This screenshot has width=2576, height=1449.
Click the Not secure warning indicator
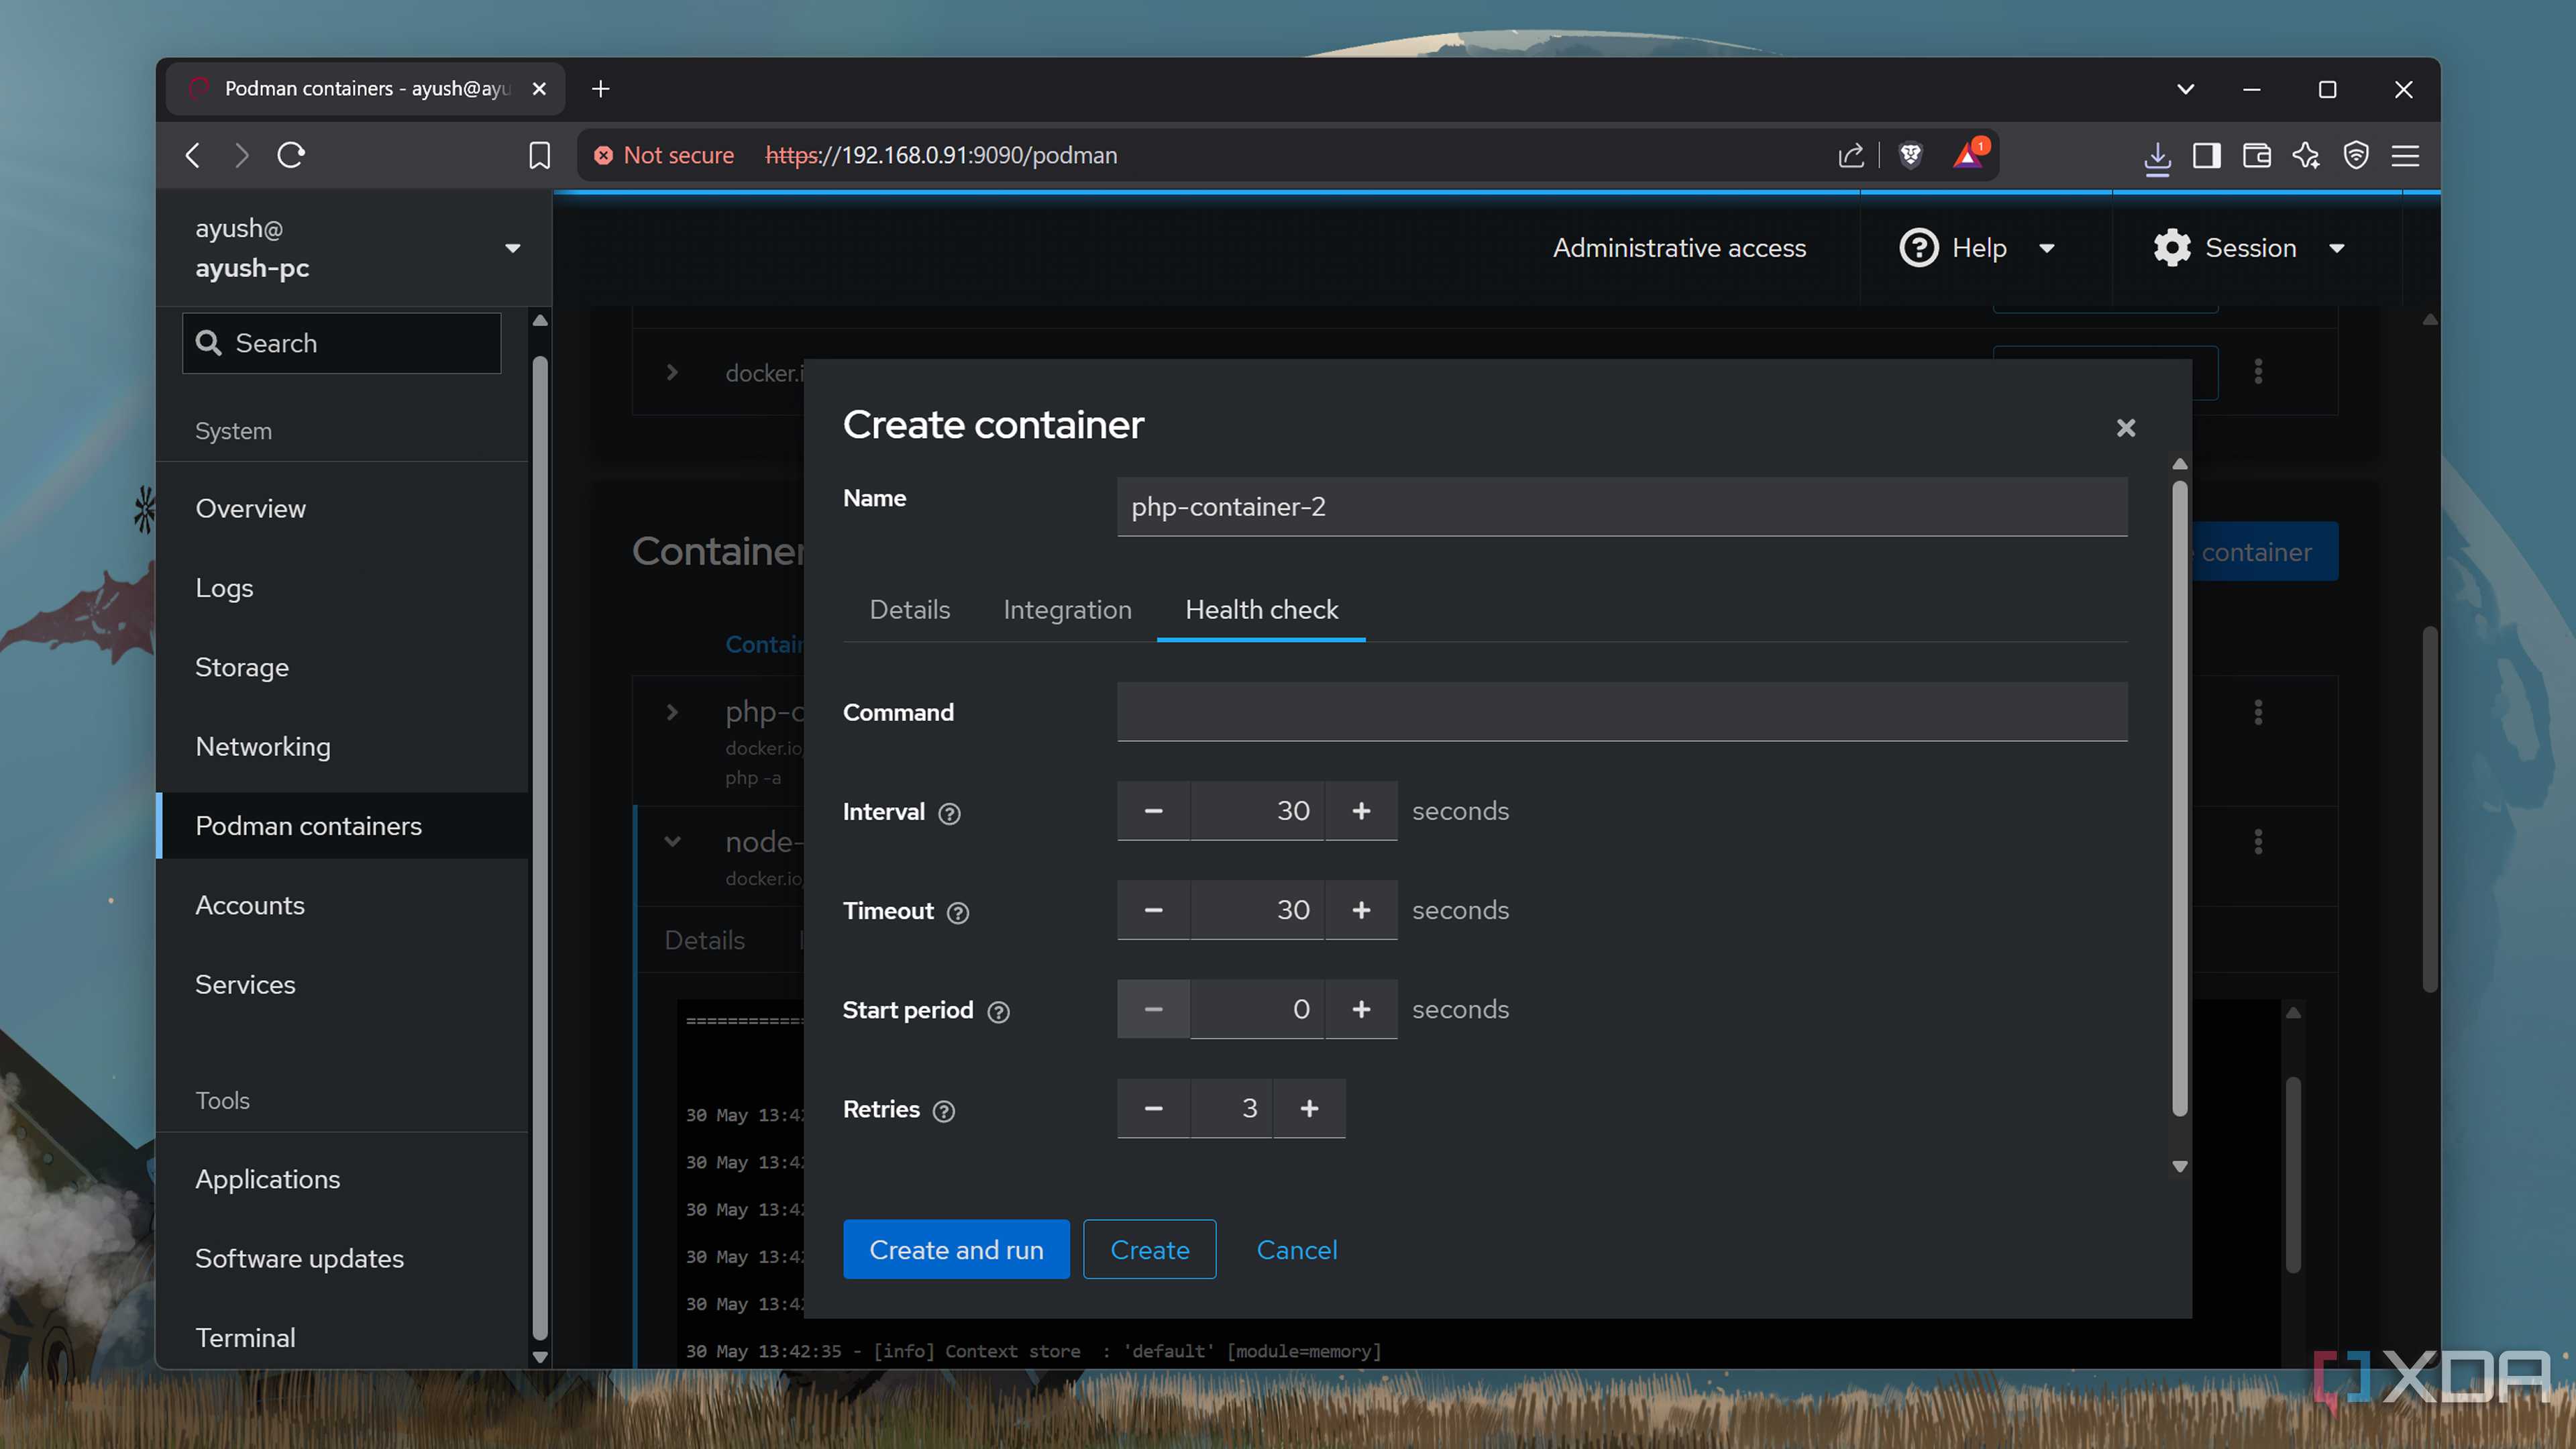(x=664, y=155)
